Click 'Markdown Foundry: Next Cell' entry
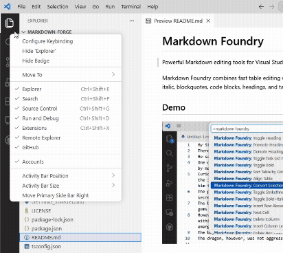This screenshot has width=283, height=253. point(242,212)
